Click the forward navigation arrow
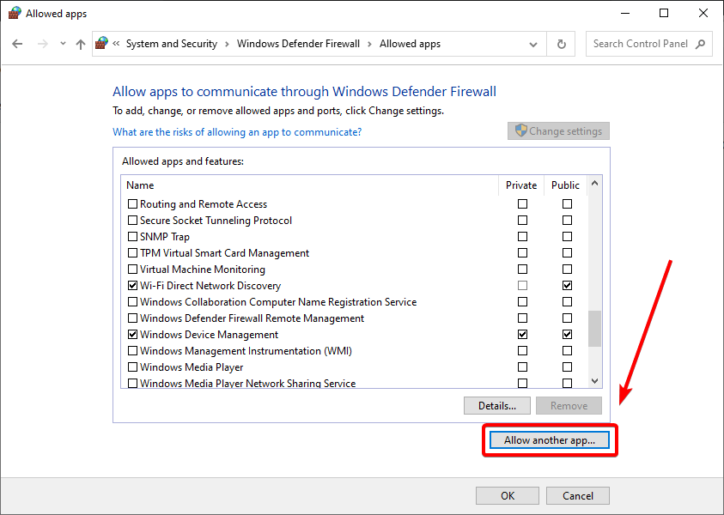The width and height of the screenshot is (724, 515). pyautogui.click(x=42, y=44)
